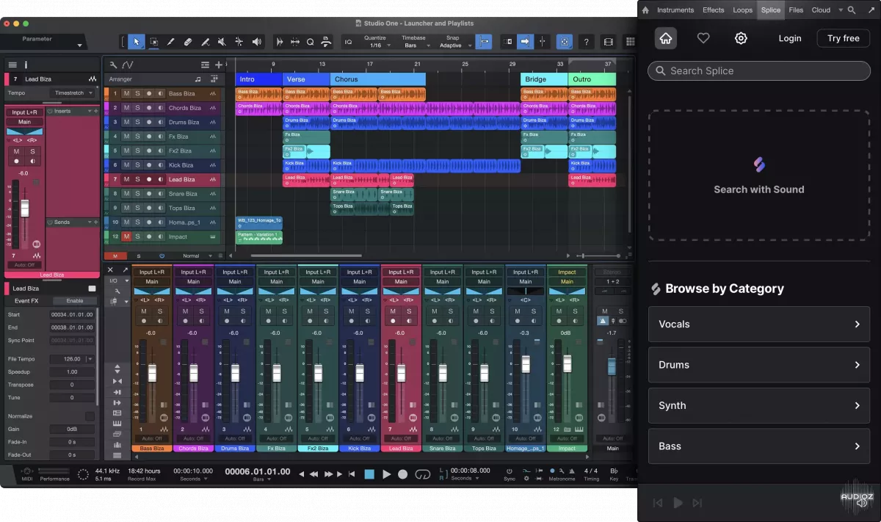Start playback with the Play button

point(386,474)
